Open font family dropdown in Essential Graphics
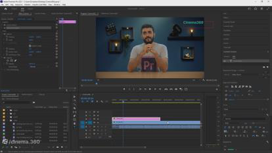 point(245,119)
